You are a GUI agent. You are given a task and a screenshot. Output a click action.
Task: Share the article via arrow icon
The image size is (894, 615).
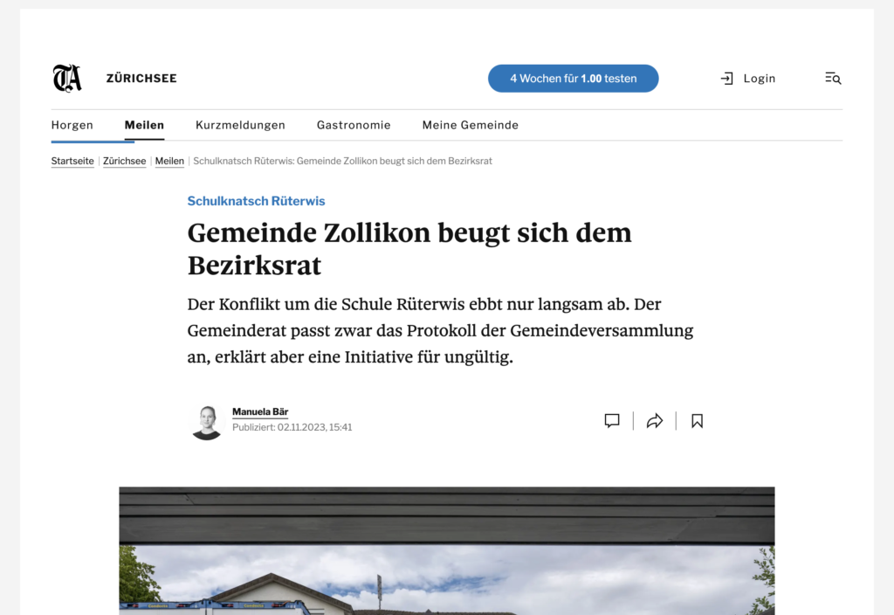655,421
